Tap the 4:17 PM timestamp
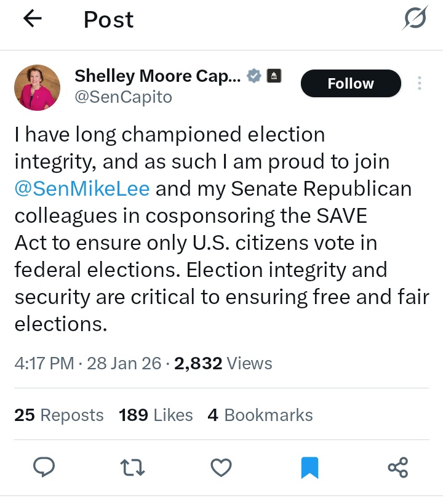 pyautogui.click(x=44, y=363)
